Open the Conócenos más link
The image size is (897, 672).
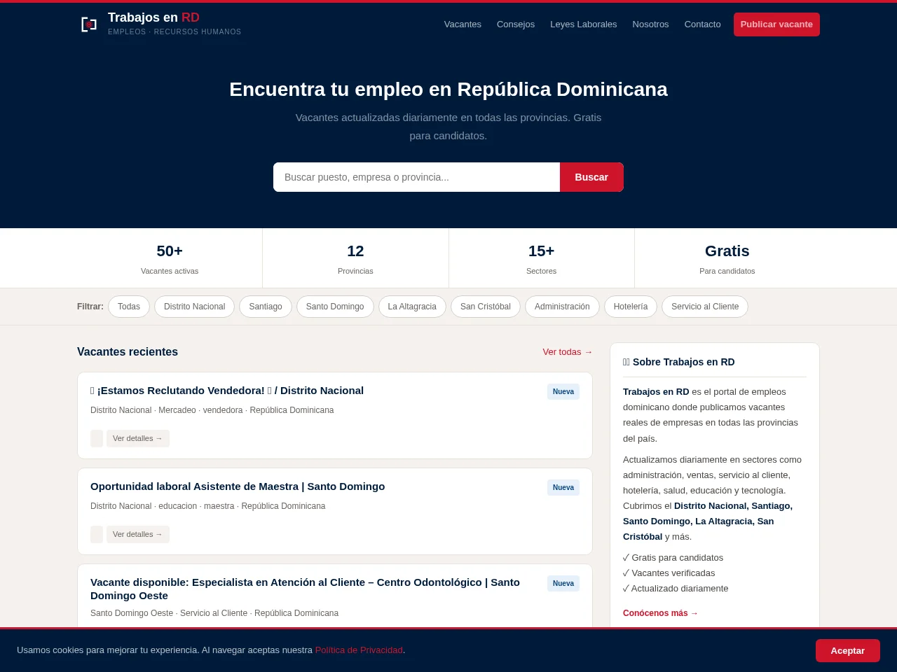tap(661, 613)
